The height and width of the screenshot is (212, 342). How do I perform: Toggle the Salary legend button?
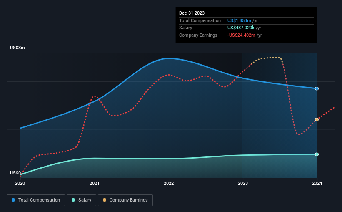click(81, 200)
